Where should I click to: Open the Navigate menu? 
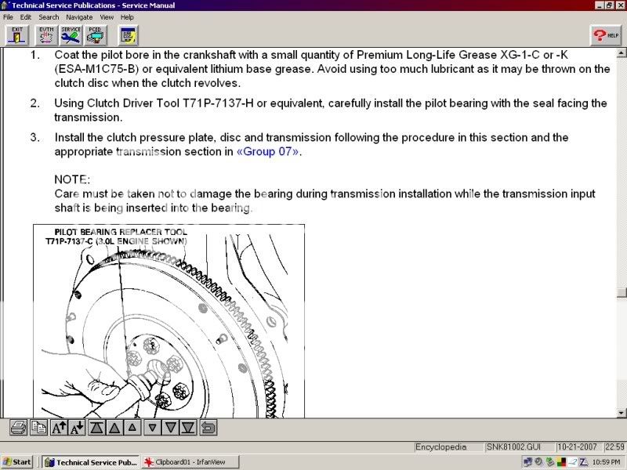tap(79, 16)
